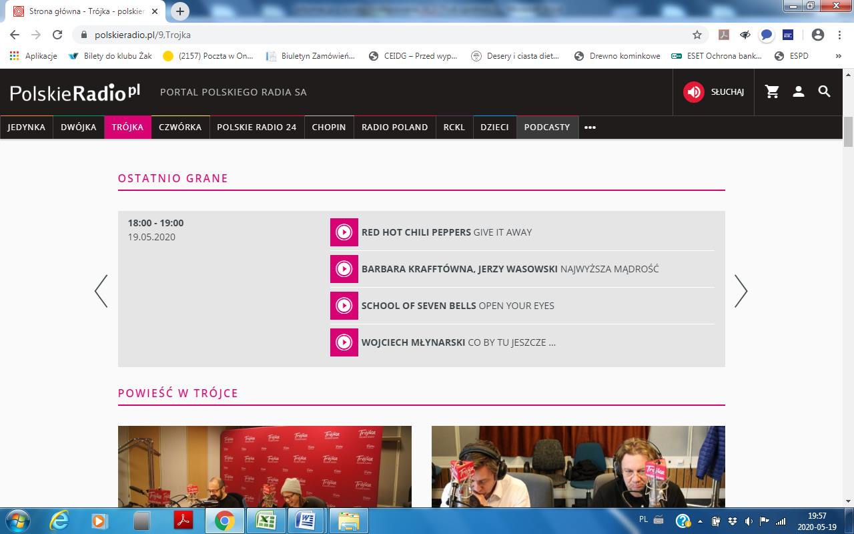The image size is (854, 534).
Task: Open Windows Media Player taskbar icon
Action: pos(100,521)
